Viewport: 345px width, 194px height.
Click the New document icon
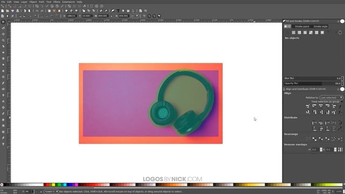pos(2,11)
